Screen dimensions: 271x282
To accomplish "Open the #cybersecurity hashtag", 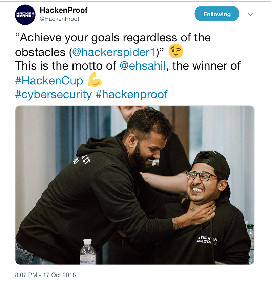I will (x=53, y=95).
